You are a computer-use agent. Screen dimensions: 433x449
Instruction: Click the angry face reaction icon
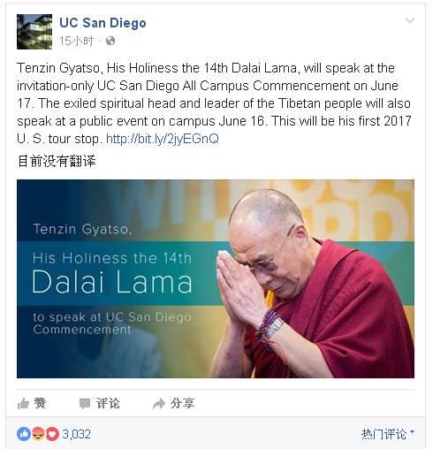coord(38,434)
